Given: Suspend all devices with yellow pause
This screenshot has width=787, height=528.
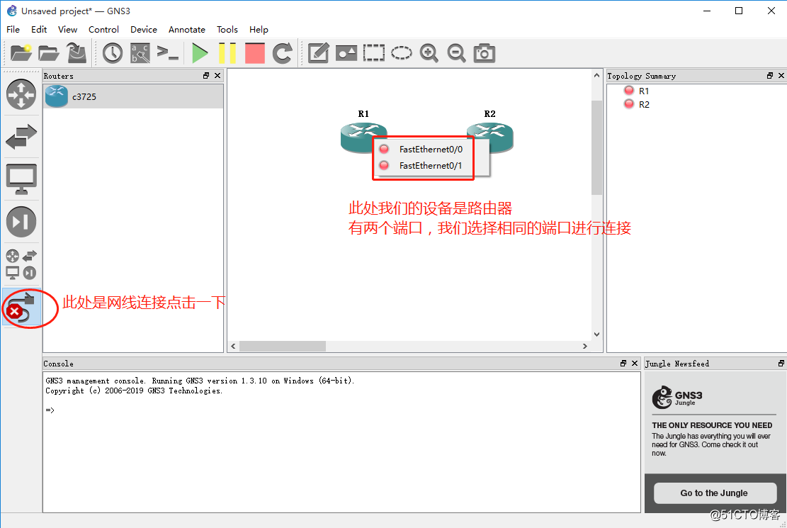Looking at the screenshot, I should coord(227,52).
